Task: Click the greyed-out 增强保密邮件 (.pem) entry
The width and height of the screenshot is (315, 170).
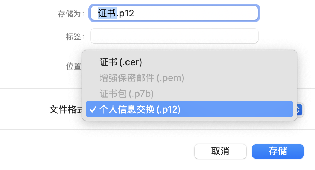Action: pos(142,78)
